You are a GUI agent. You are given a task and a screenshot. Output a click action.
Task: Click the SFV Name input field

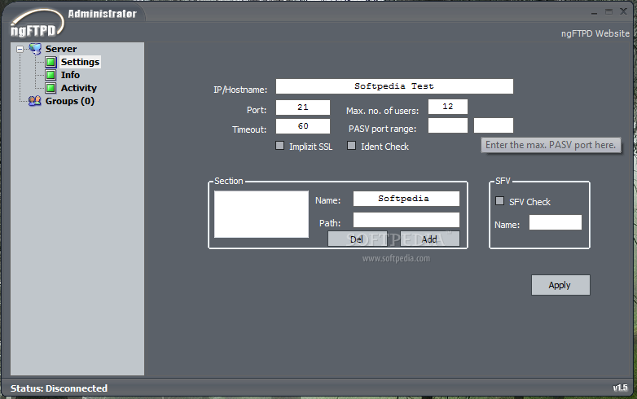point(556,222)
